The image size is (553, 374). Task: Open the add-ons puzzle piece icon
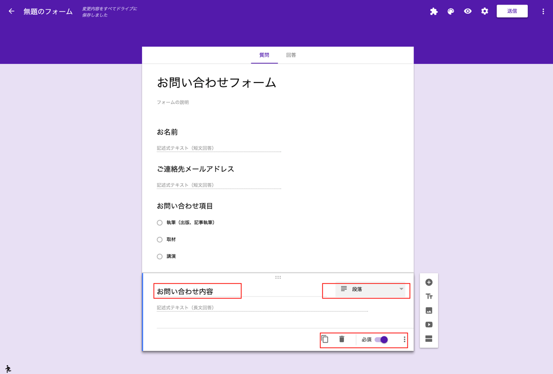pyautogui.click(x=434, y=11)
